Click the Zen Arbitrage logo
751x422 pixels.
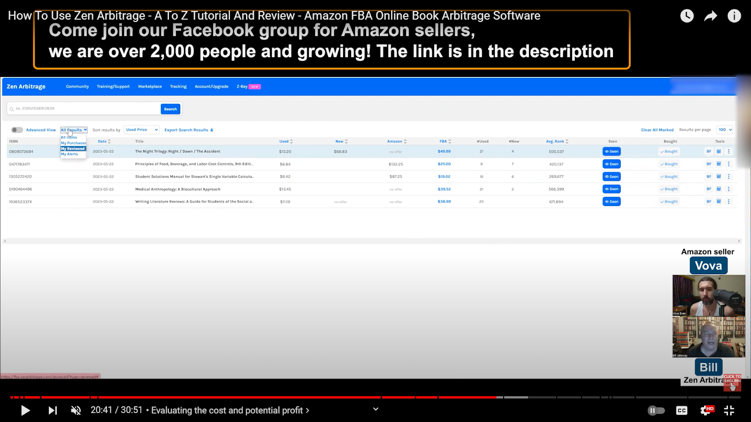tap(26, 86)
